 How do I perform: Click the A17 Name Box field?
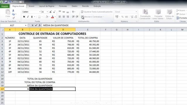click(x=12, y=25)
